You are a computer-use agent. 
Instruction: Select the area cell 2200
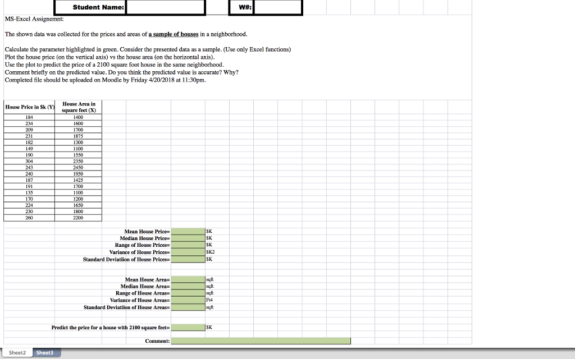(x=79, y=218)
